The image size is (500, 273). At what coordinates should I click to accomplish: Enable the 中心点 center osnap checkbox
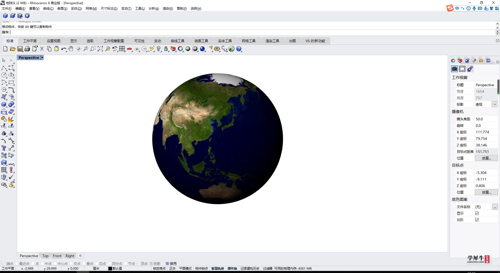coord(55,264)
